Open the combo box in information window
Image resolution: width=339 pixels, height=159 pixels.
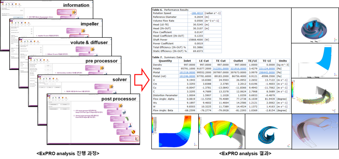click(12, 15)
